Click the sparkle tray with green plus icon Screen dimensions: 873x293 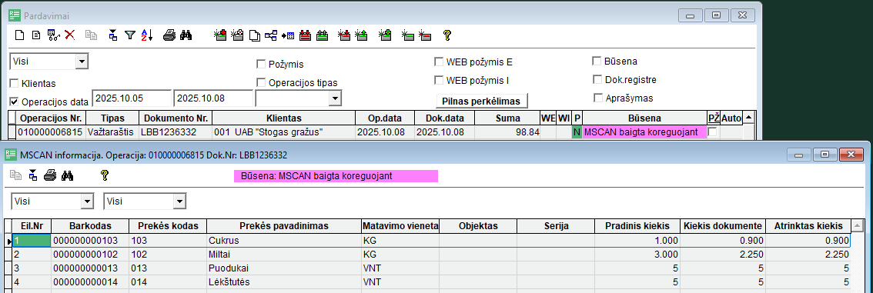point(385,35)
